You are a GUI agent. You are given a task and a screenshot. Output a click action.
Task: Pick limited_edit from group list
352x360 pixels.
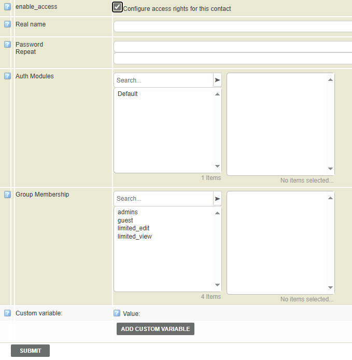134,228
